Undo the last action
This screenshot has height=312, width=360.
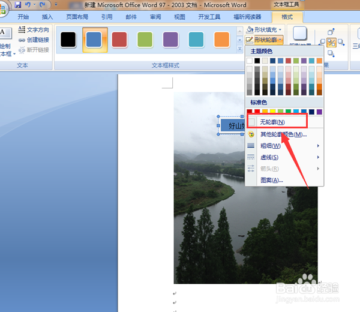coord(28,5)
